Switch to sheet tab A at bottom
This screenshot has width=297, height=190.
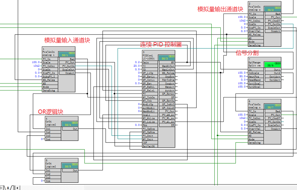8,188
